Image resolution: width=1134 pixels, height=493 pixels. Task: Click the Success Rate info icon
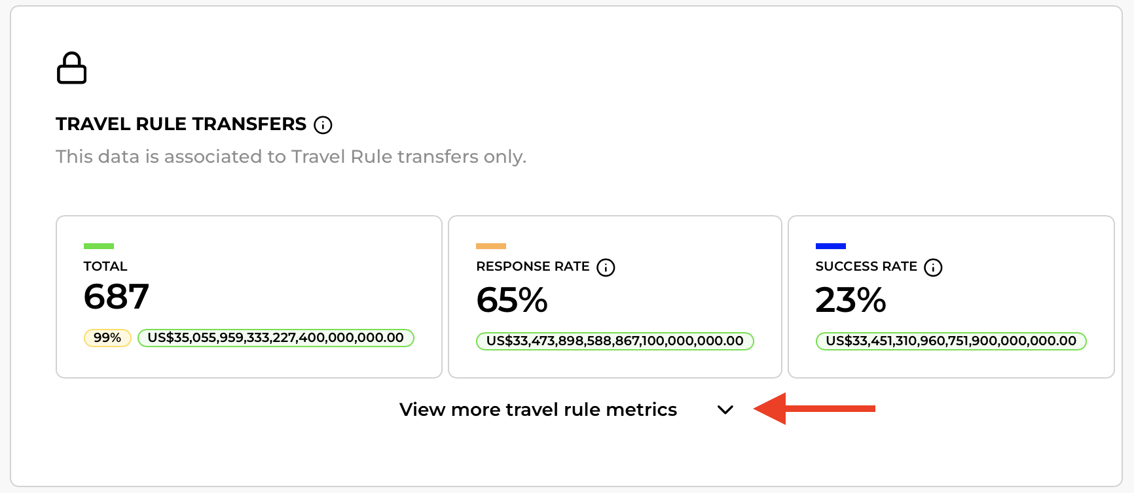click(933, 267)
